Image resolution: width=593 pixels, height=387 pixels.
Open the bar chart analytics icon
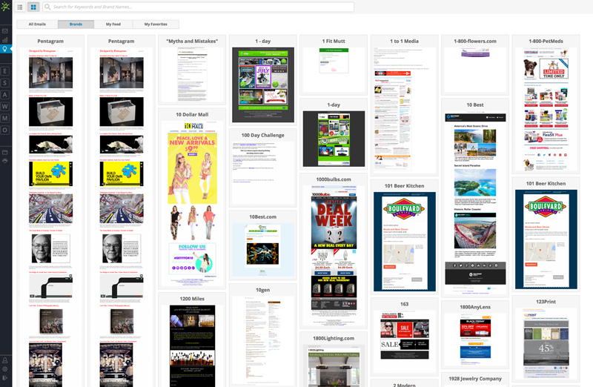5,40
